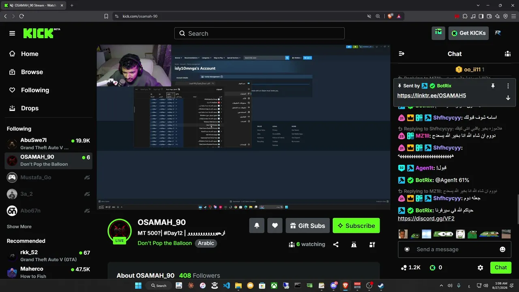Open the linktr.ee/OSAMAH5 pinned link
Screen dimensions: 519x292
(x=431, y=96)
